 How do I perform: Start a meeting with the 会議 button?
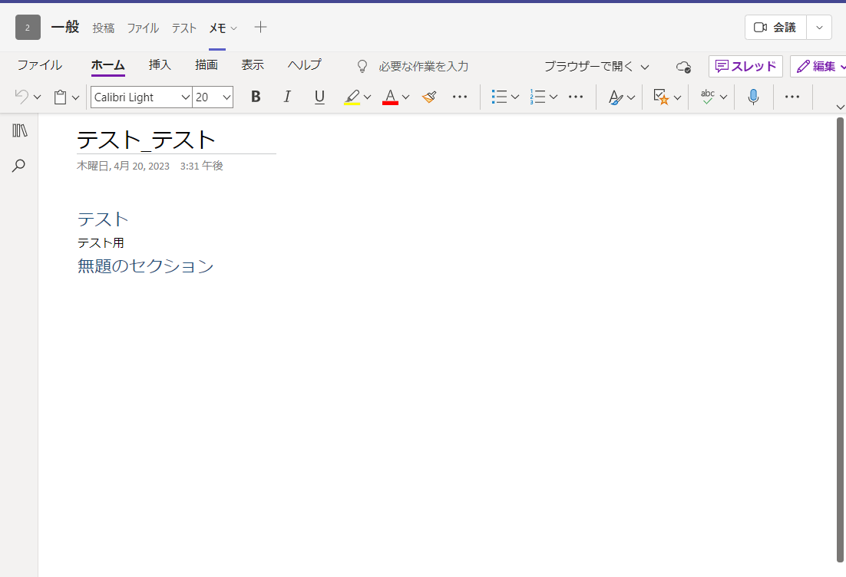tap(775, 28)
